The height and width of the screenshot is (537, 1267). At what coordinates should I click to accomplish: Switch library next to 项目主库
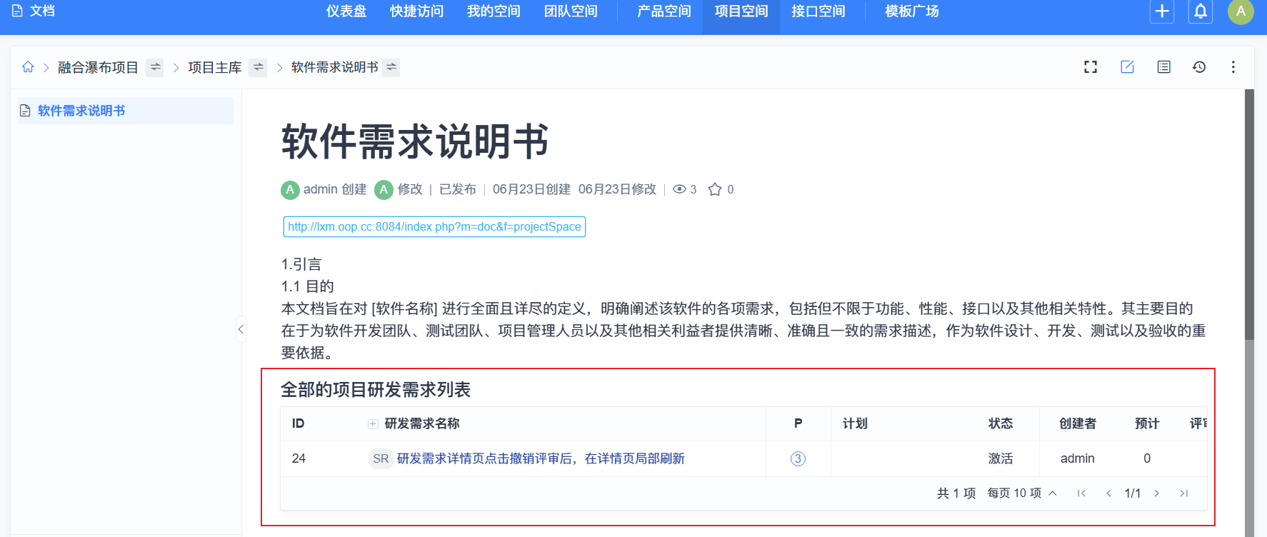pos(258,67)
